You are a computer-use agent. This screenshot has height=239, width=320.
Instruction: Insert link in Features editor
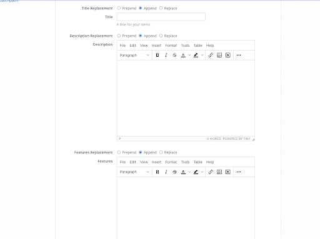(211, 172)
